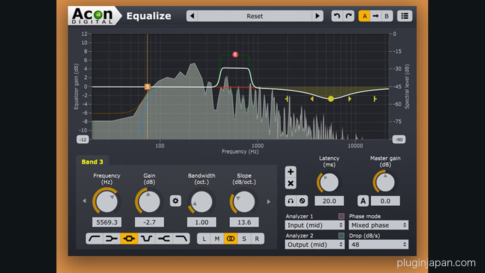
Task: Select the Band 3 tab
Action: pos(92,162)
